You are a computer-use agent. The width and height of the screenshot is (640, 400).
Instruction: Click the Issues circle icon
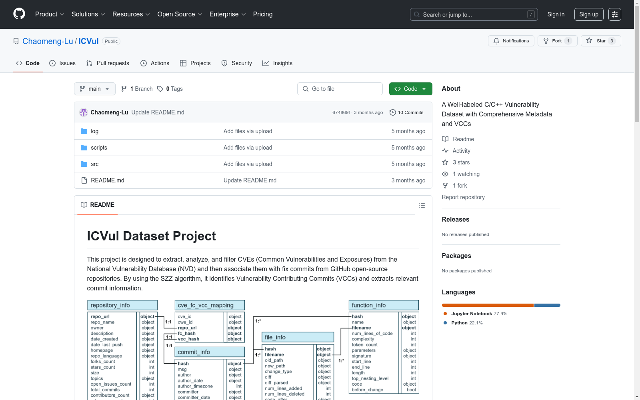pyautogui.click(x=52, y=63)
